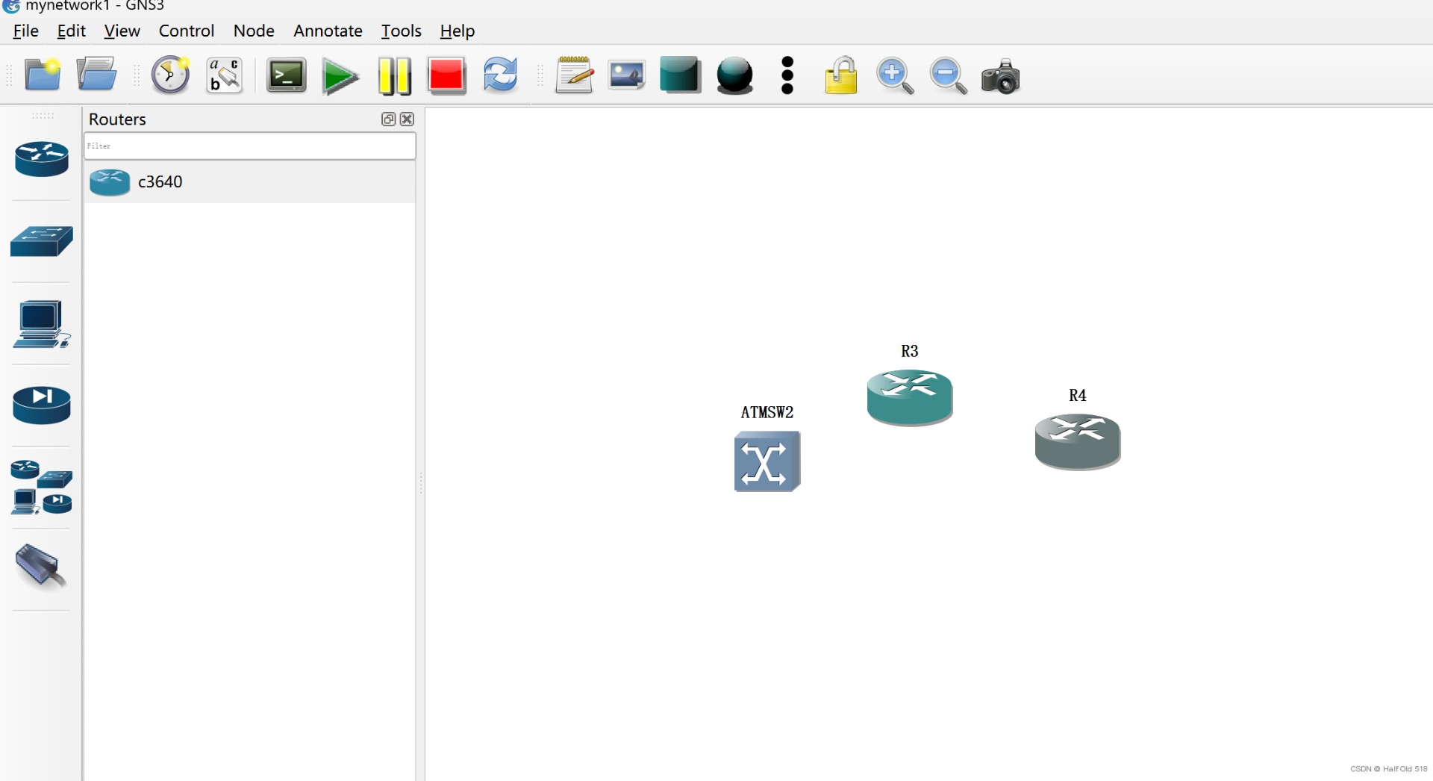1433x781 pixels.
Task: Open an existing project folder icon
Action: coord(96,75)
